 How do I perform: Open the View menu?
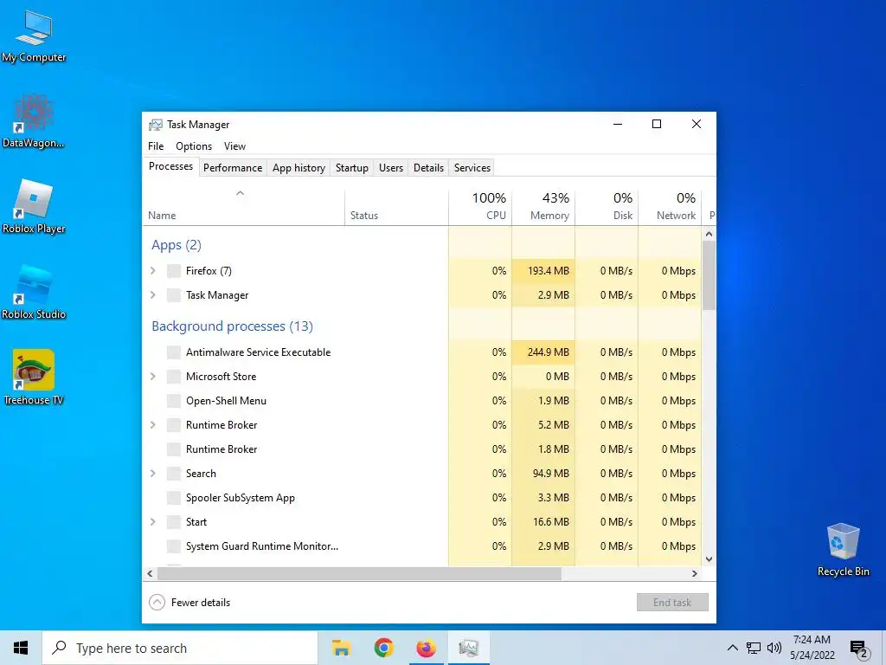pos(234,145)
